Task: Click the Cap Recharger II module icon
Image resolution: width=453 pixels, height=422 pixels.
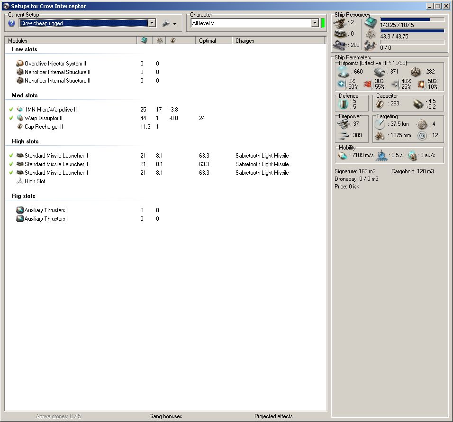Action: click(x=19, y=126)
